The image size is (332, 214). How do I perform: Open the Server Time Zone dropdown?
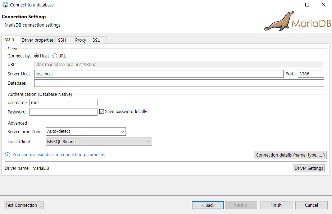pyautogui.click(x=86, y=131)
